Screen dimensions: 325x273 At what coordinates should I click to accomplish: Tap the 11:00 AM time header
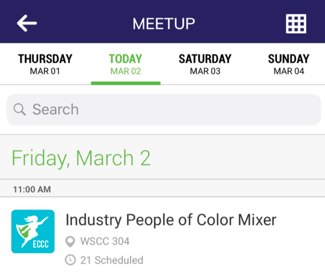point(32,189)
